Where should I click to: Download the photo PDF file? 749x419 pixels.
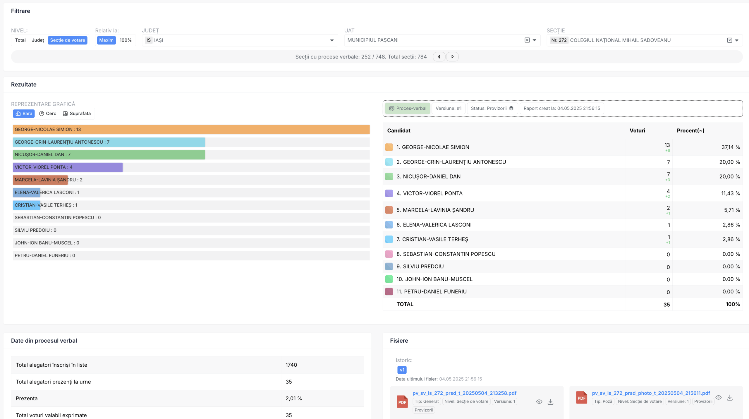tap(730, 397)
